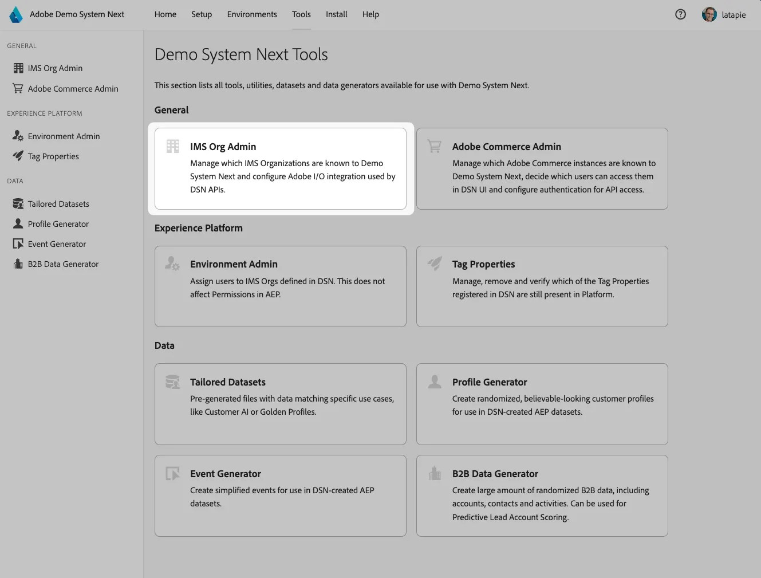The width and height of the screenshot is (761, 578).
Task: Open Event Generator sidebar link
Action: click(x=57, y=244)
